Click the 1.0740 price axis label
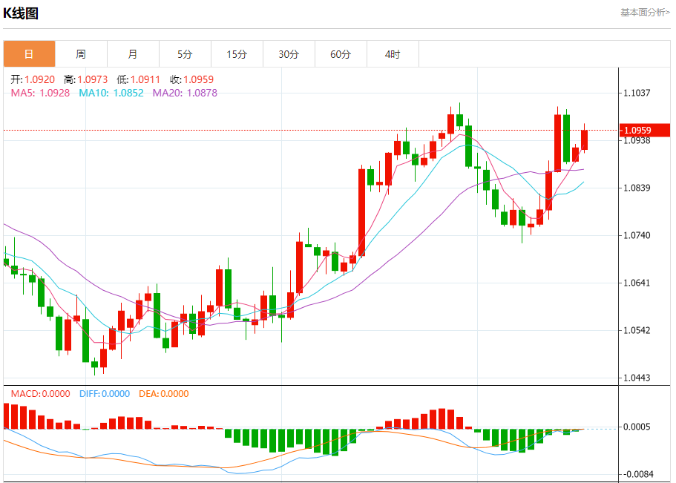The image size is (676, 483). [637, 235]
